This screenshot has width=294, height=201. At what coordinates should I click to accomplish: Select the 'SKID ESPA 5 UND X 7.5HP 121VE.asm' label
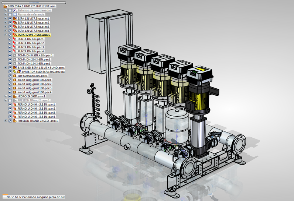point(31,6)
